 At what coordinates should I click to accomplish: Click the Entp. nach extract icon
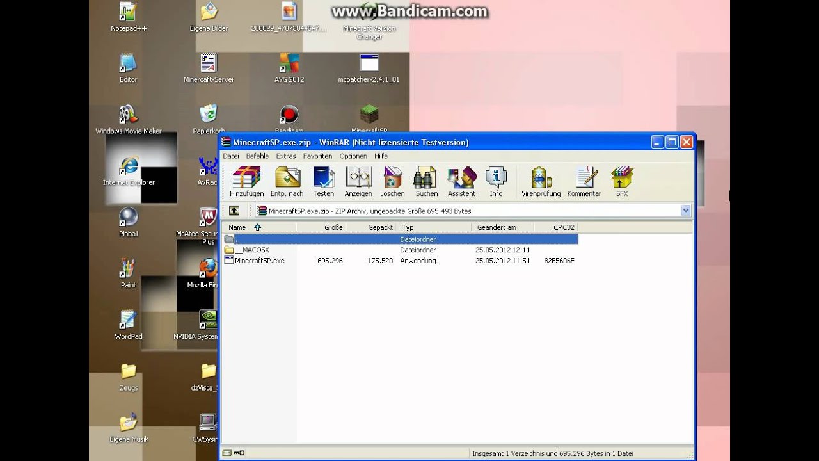tap(287, 181)
